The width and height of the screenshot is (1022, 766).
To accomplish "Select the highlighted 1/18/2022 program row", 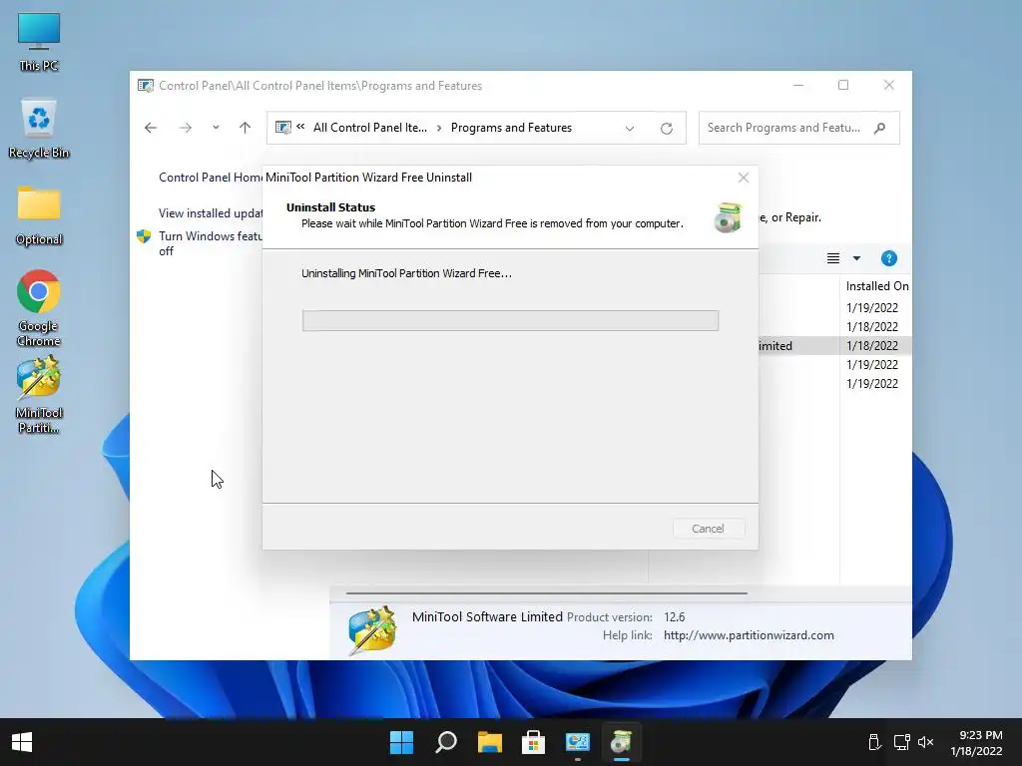I will [835, 346].
